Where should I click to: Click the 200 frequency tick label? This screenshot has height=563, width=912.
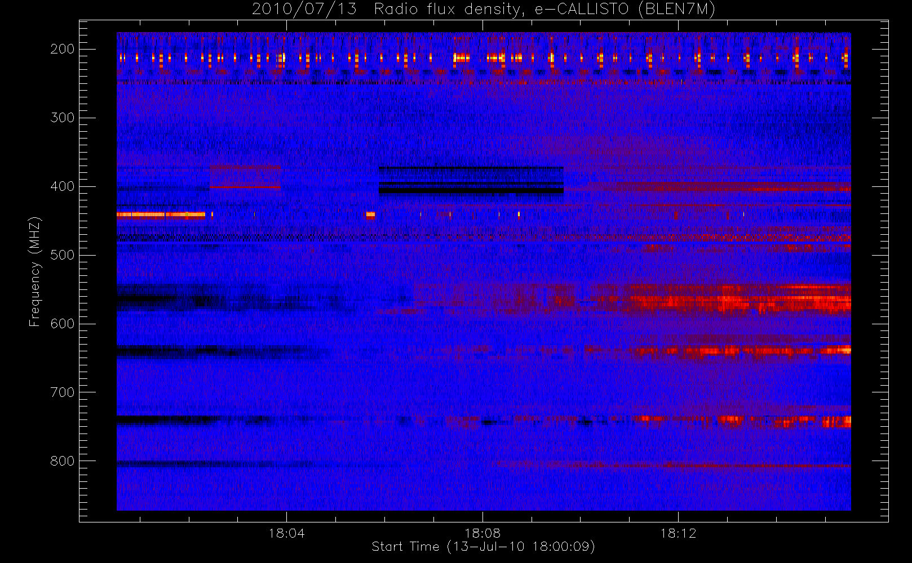[x=63, y=49]
